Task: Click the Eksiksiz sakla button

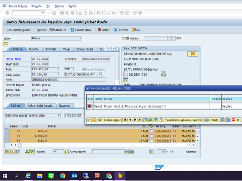Action: [81, 30]
